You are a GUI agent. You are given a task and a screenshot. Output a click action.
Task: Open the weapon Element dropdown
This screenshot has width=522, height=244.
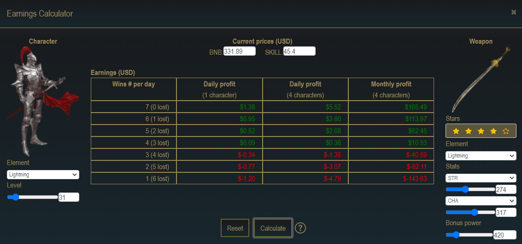(x=481, y=156)
